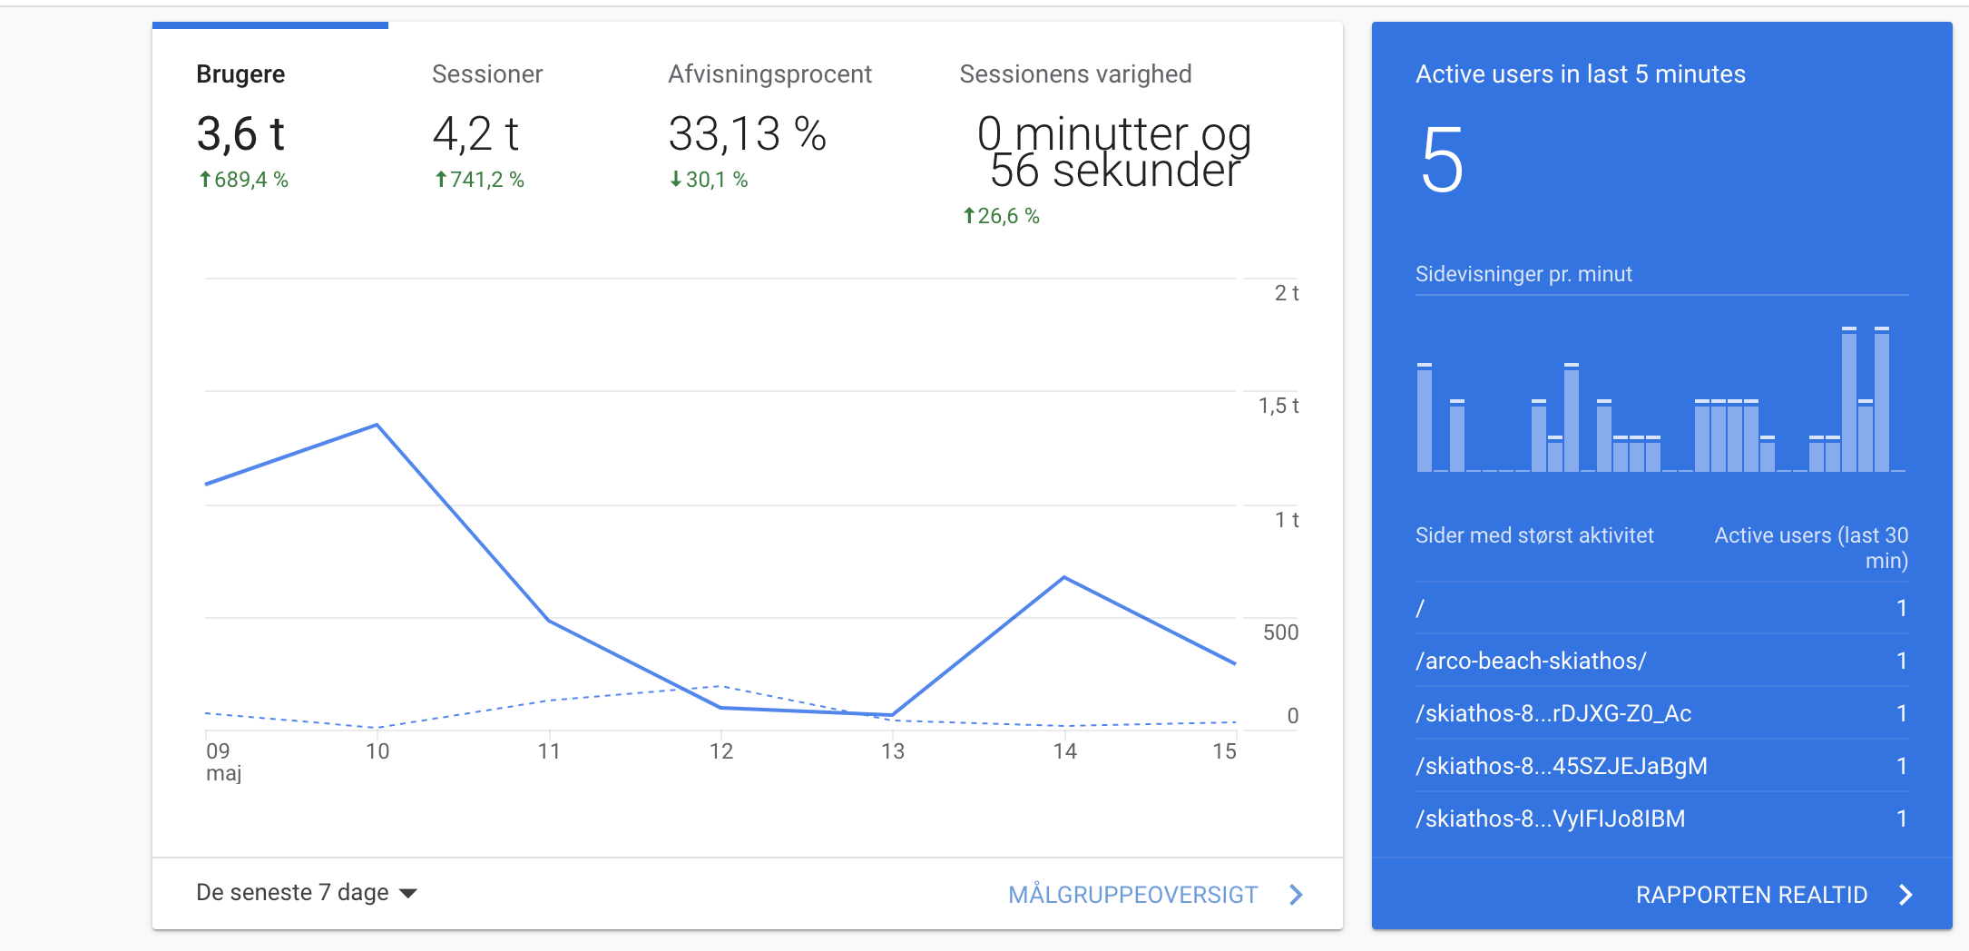Switch to the Sessioner tab
Viewport: 1969px width, 951px height.
(x=487, y=74)
